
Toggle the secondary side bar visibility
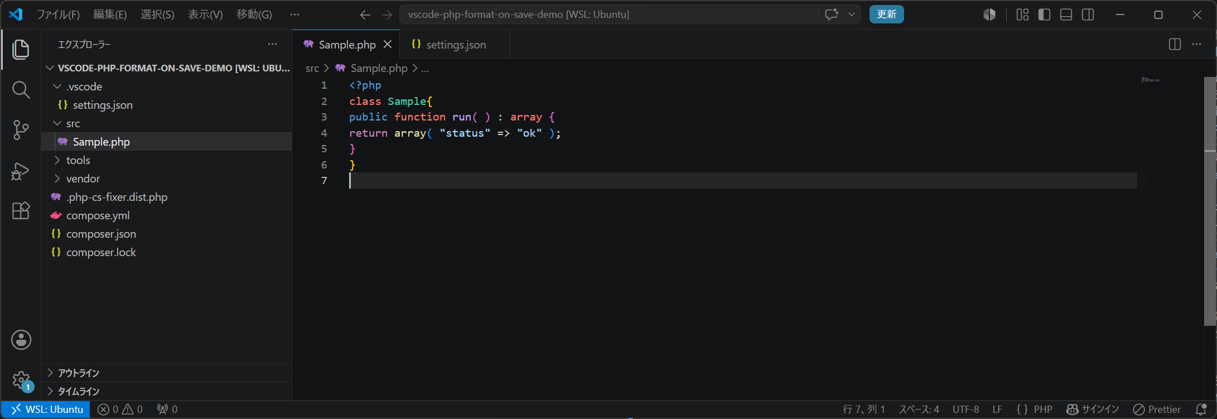(1088, 15)
